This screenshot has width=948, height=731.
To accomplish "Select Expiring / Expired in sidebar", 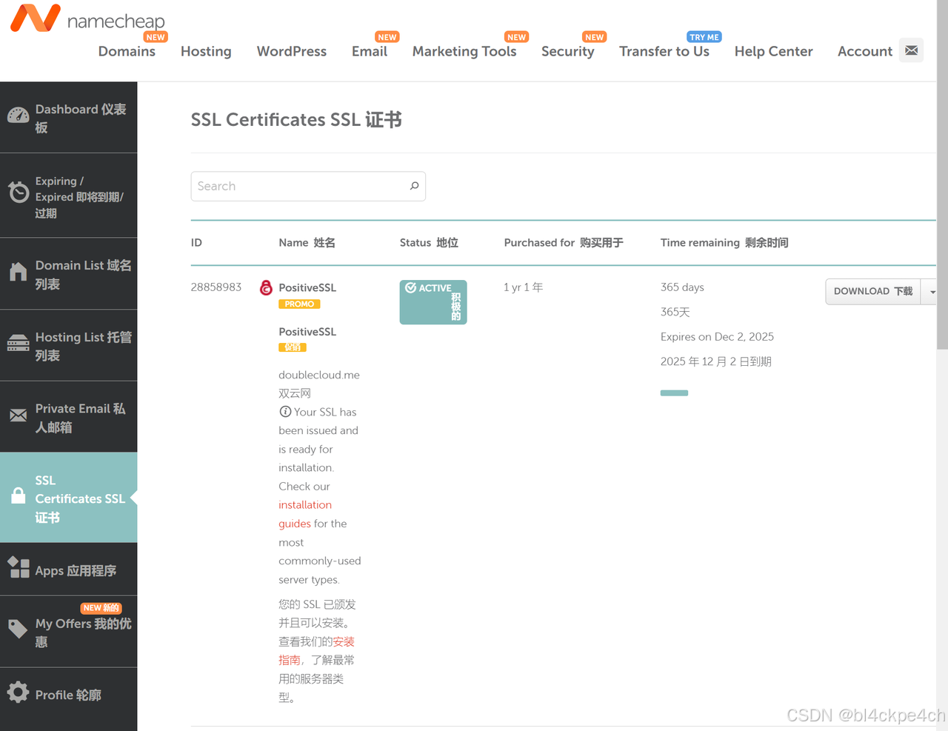I will click(68, 196).
